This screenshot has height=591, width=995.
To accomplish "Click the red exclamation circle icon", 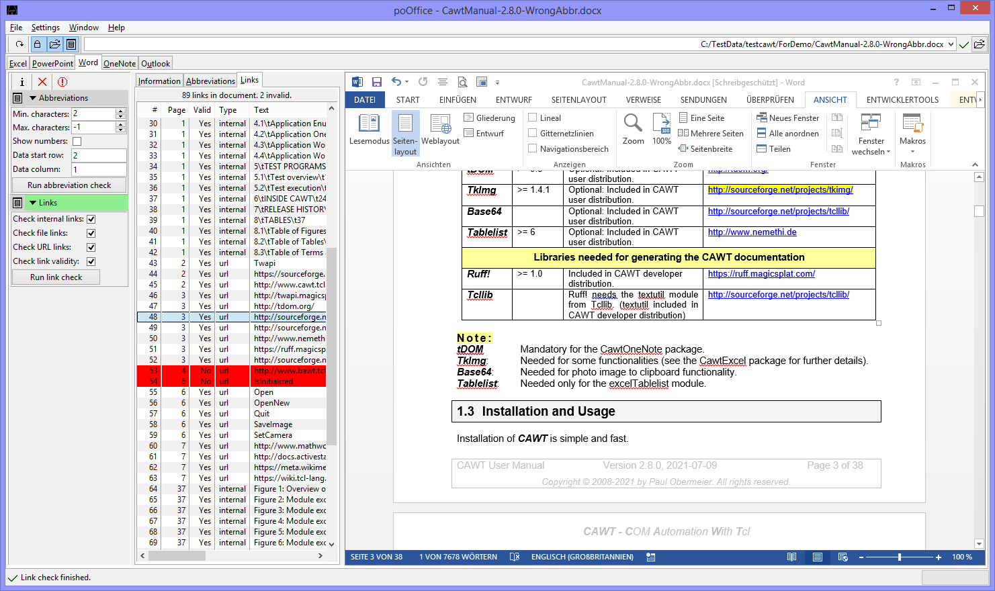I will pyautogui.click(x=62, y=82).
